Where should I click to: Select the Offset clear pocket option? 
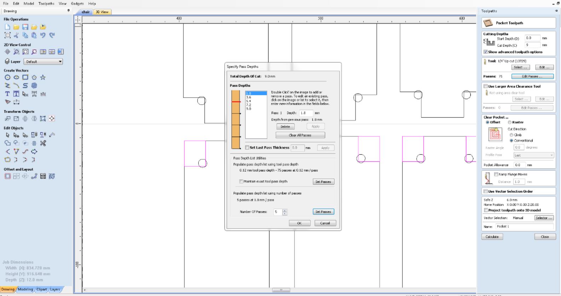click(x=487, y=122)
